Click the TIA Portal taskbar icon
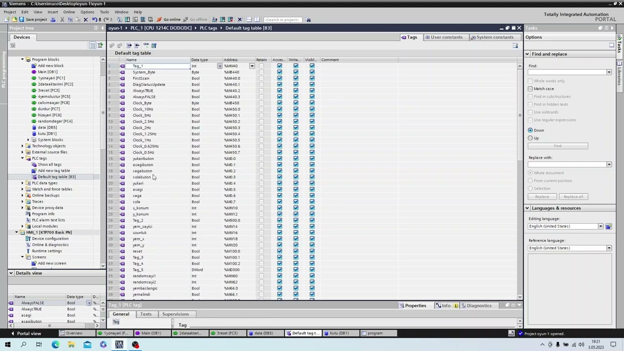This screenshot has height=351, width=624. 119,345
